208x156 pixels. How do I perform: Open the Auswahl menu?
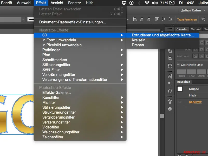click(24, 3)
